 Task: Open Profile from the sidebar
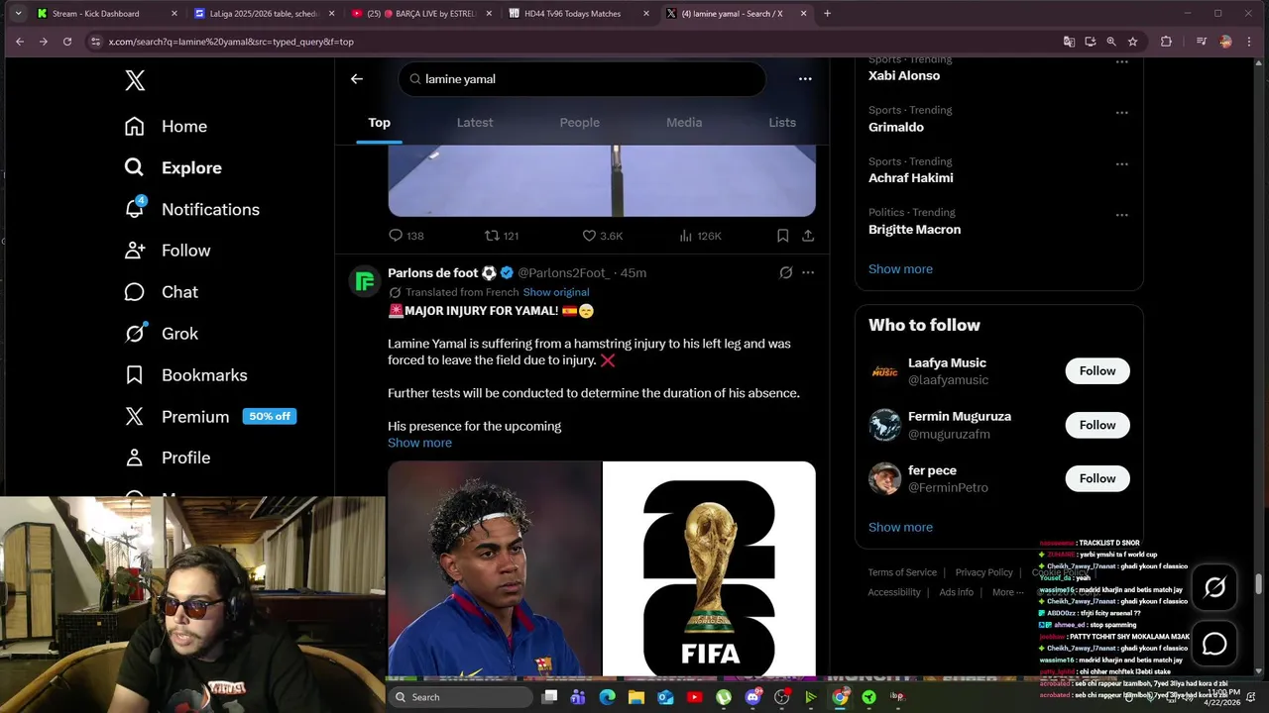tap(167, 458)
